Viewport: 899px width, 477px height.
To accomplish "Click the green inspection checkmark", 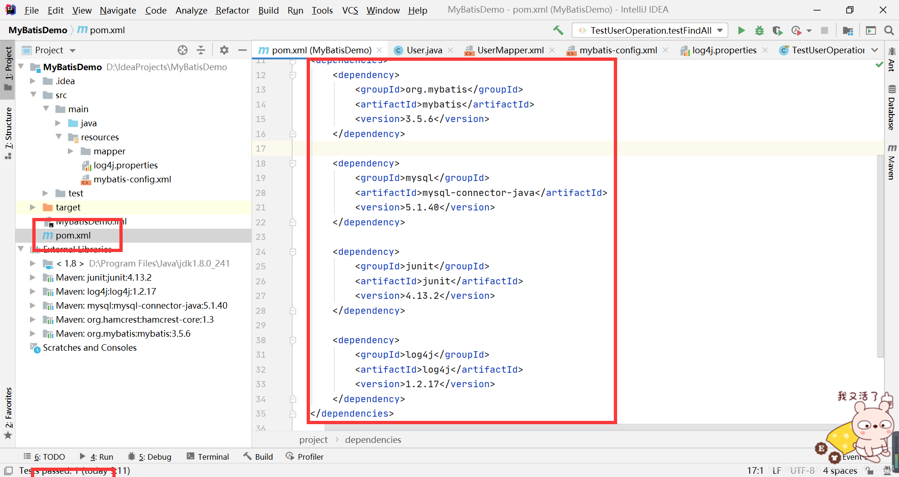I will [x=879, y=65].
